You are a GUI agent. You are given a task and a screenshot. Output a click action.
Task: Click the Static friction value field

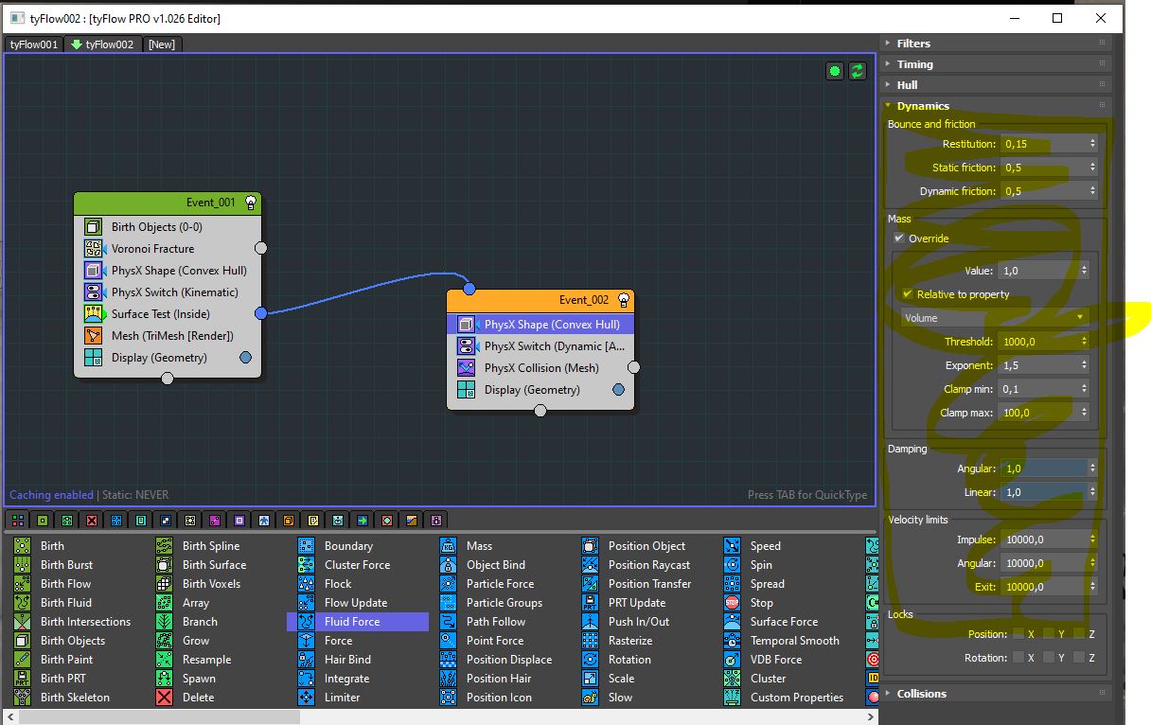(1044, 168)
